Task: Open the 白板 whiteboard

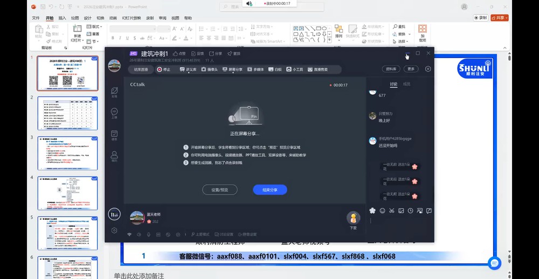Action: point(275,69)
